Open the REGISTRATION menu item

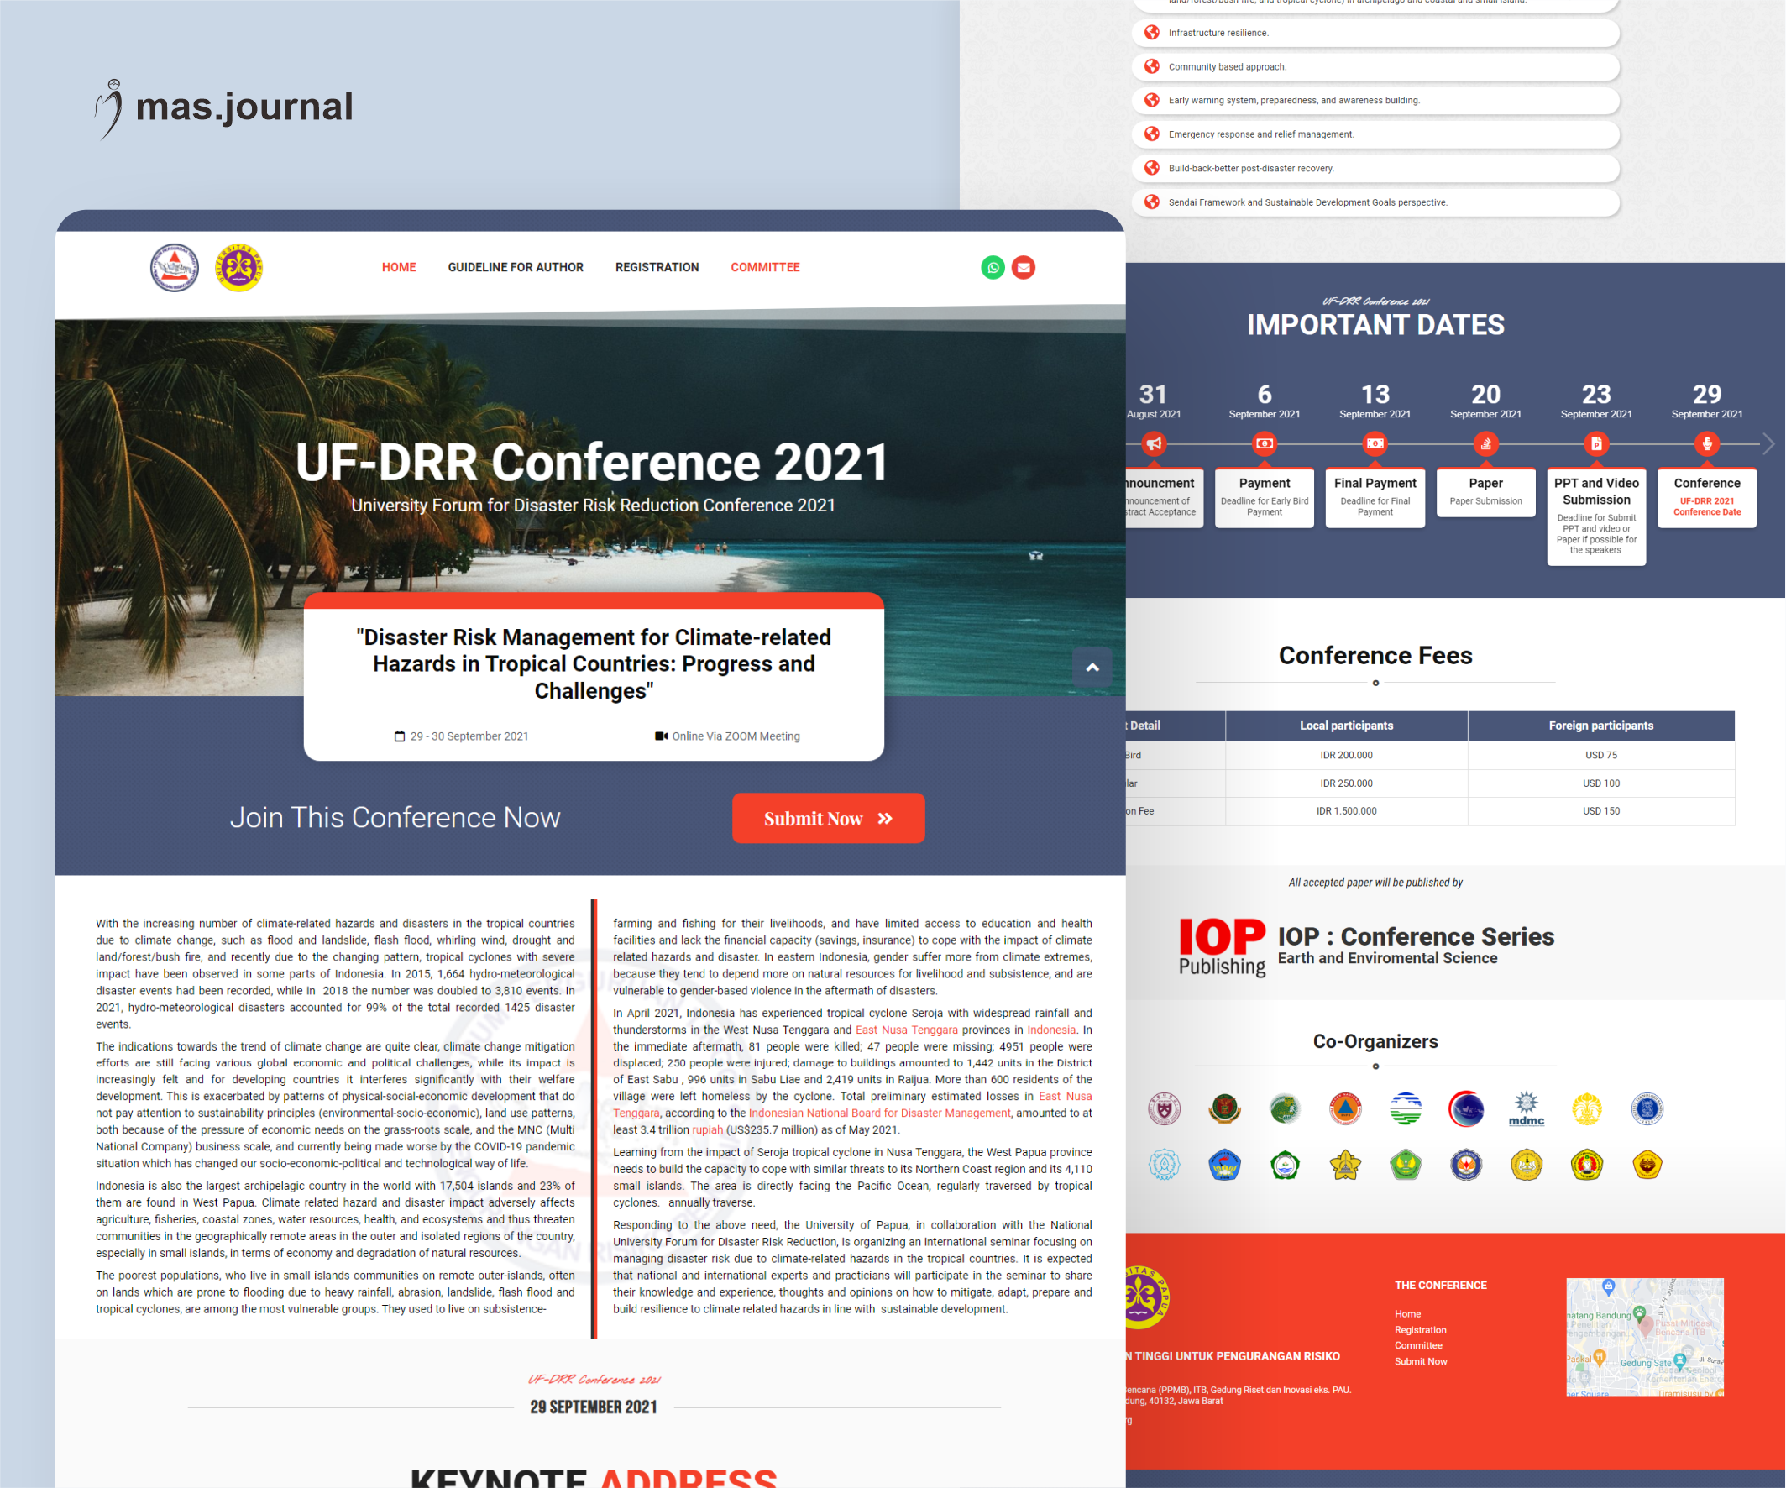(657, 267)
